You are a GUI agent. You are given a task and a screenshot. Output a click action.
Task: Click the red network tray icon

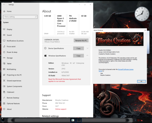[139, 120]
